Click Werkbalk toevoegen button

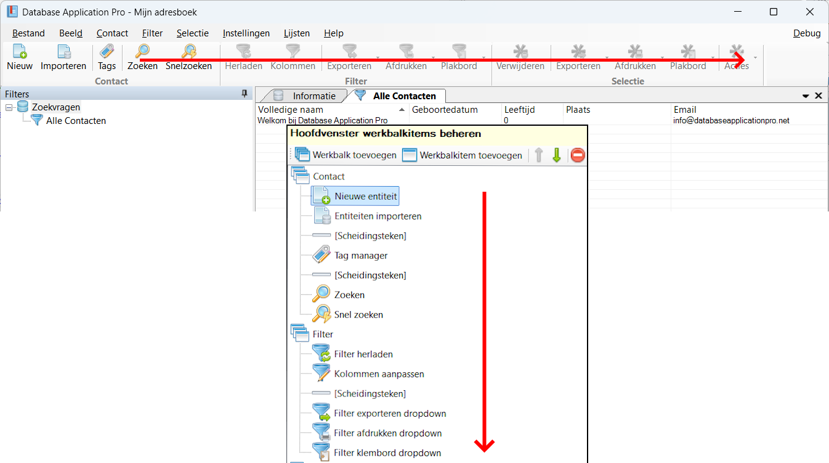[x=346, y=155]
